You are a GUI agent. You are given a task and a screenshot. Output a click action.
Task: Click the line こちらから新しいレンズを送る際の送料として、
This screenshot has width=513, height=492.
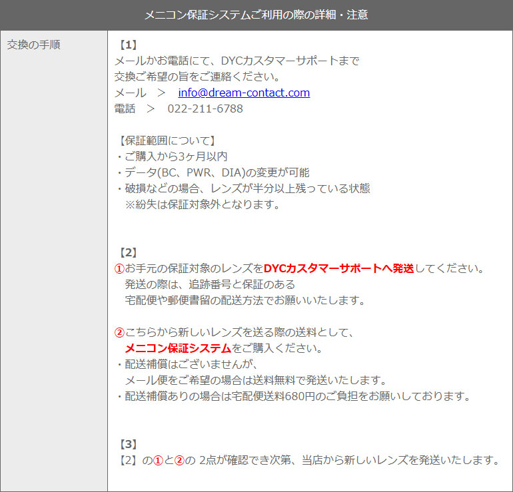point(239,332)
